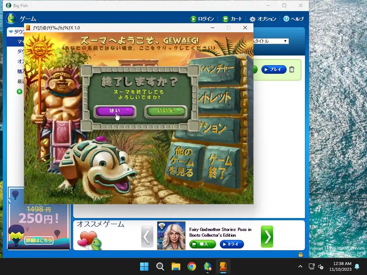Open Windows Start menu
The height and width of the screenshot is (275, 367).
(144, 266)
